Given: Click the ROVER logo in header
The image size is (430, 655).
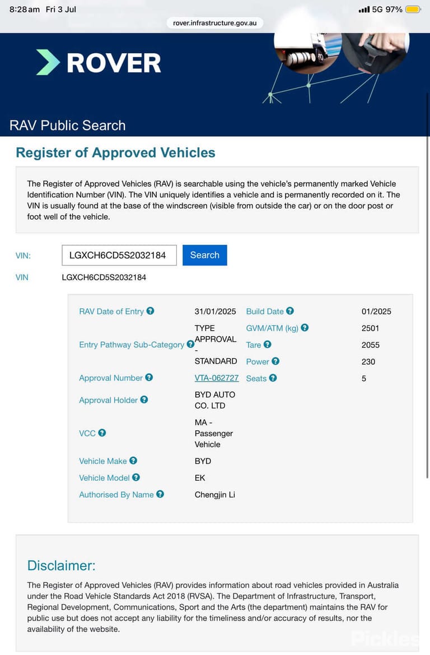Looking at the screenshot, I should coord(99,63).
